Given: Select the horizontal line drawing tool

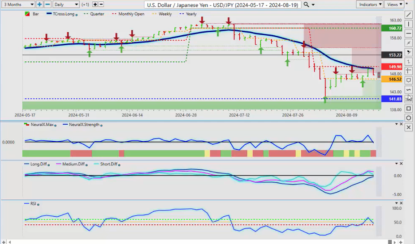Looking at the screenshot, I should tap(408, 34).
